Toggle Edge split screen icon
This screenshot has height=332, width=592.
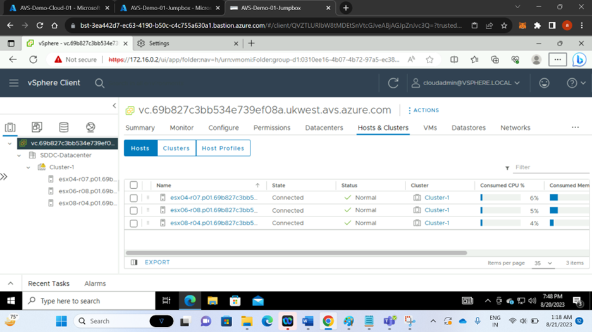(454, 59)
